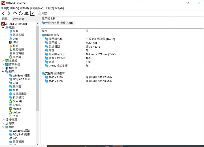The height and width of the screenshot is (147, 204).
Task: Open the 檔案(F) menu
Action: pyautogui.click(x=5, y=8)
